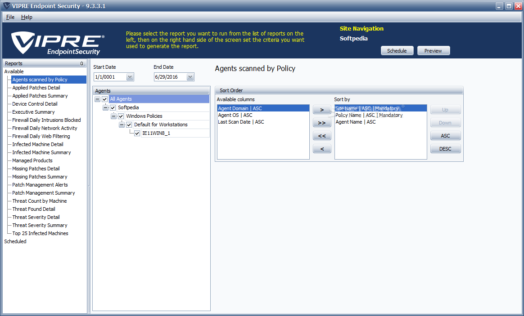
Task: Click the Schedule button
Action: tap(397, 51)
